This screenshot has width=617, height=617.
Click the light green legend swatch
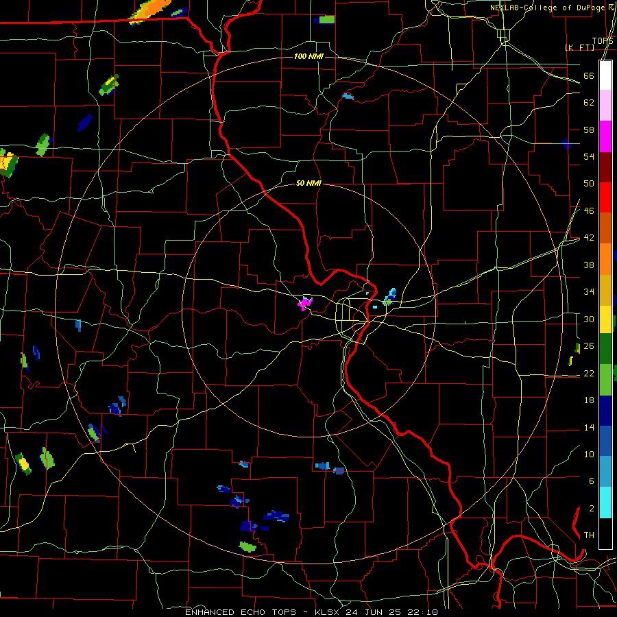pyautogui.click(x=605, y=380)
